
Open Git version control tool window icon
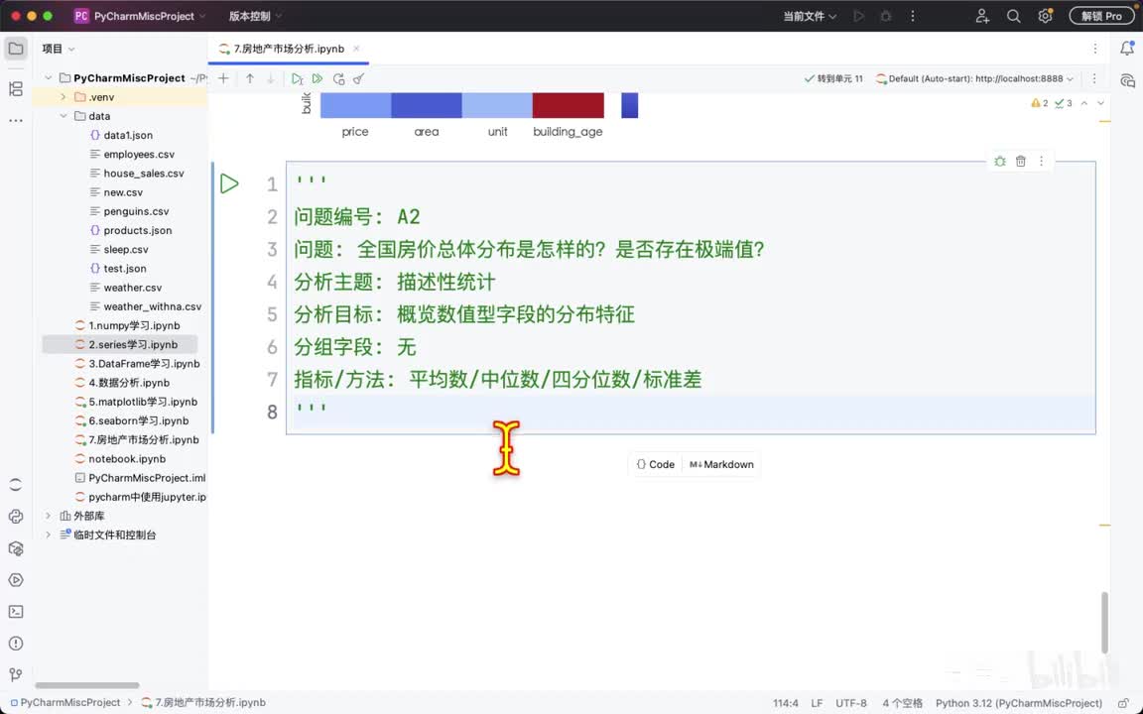(x=15, y=674)
